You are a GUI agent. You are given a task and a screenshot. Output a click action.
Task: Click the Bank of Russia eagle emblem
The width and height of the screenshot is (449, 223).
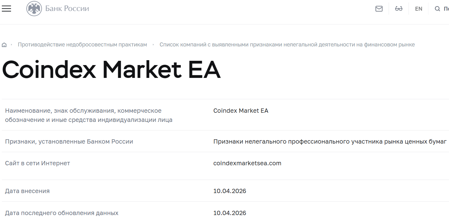pos(34,8)
